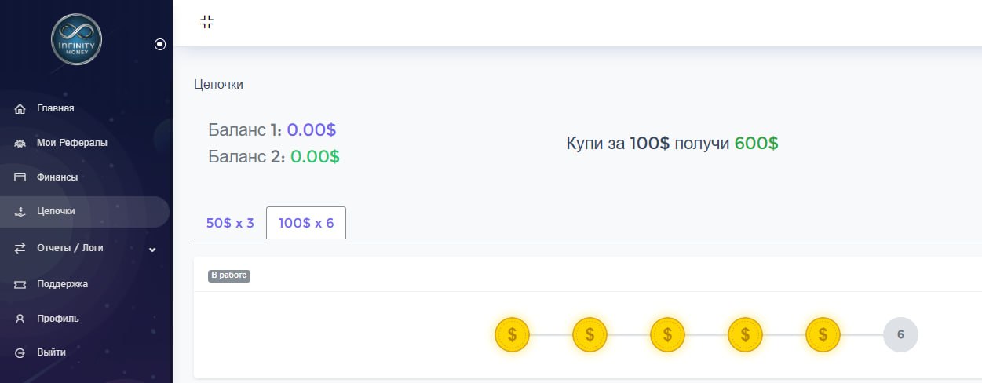The image size is (982, 383).
Task: Select the 100$ x 6 tab
Action: (306, 223)
